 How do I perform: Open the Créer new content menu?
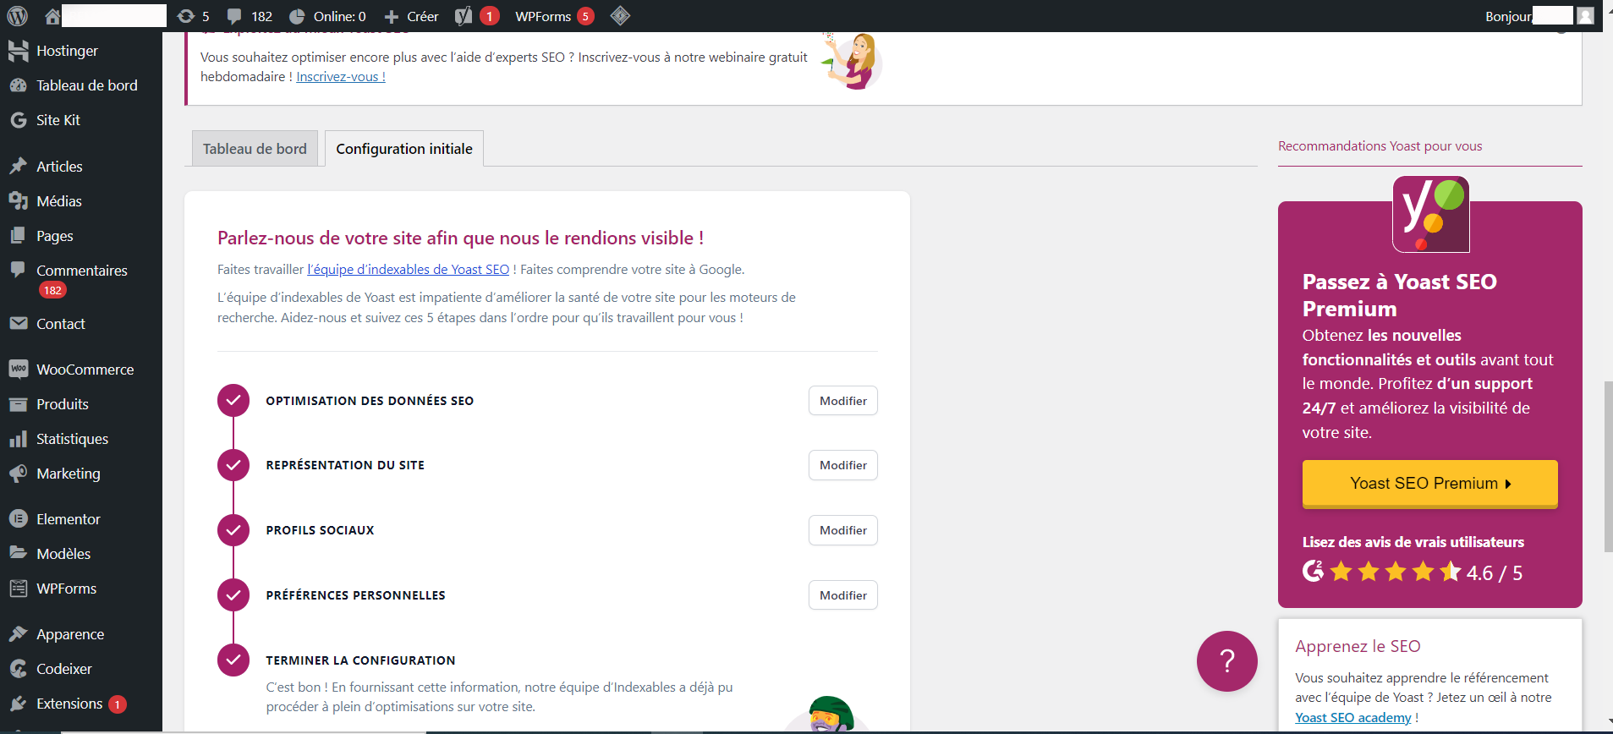(x=411, y=16)
